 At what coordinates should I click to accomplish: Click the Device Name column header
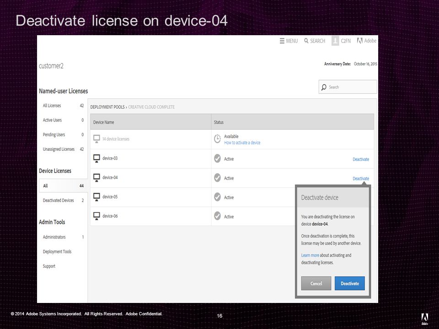(x=150, y=122)
